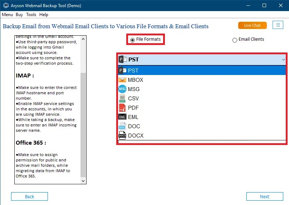Screen dimensions: 289x205
Task: Click the instructions panel scrollbar thumb
Action: coord(83,125)
